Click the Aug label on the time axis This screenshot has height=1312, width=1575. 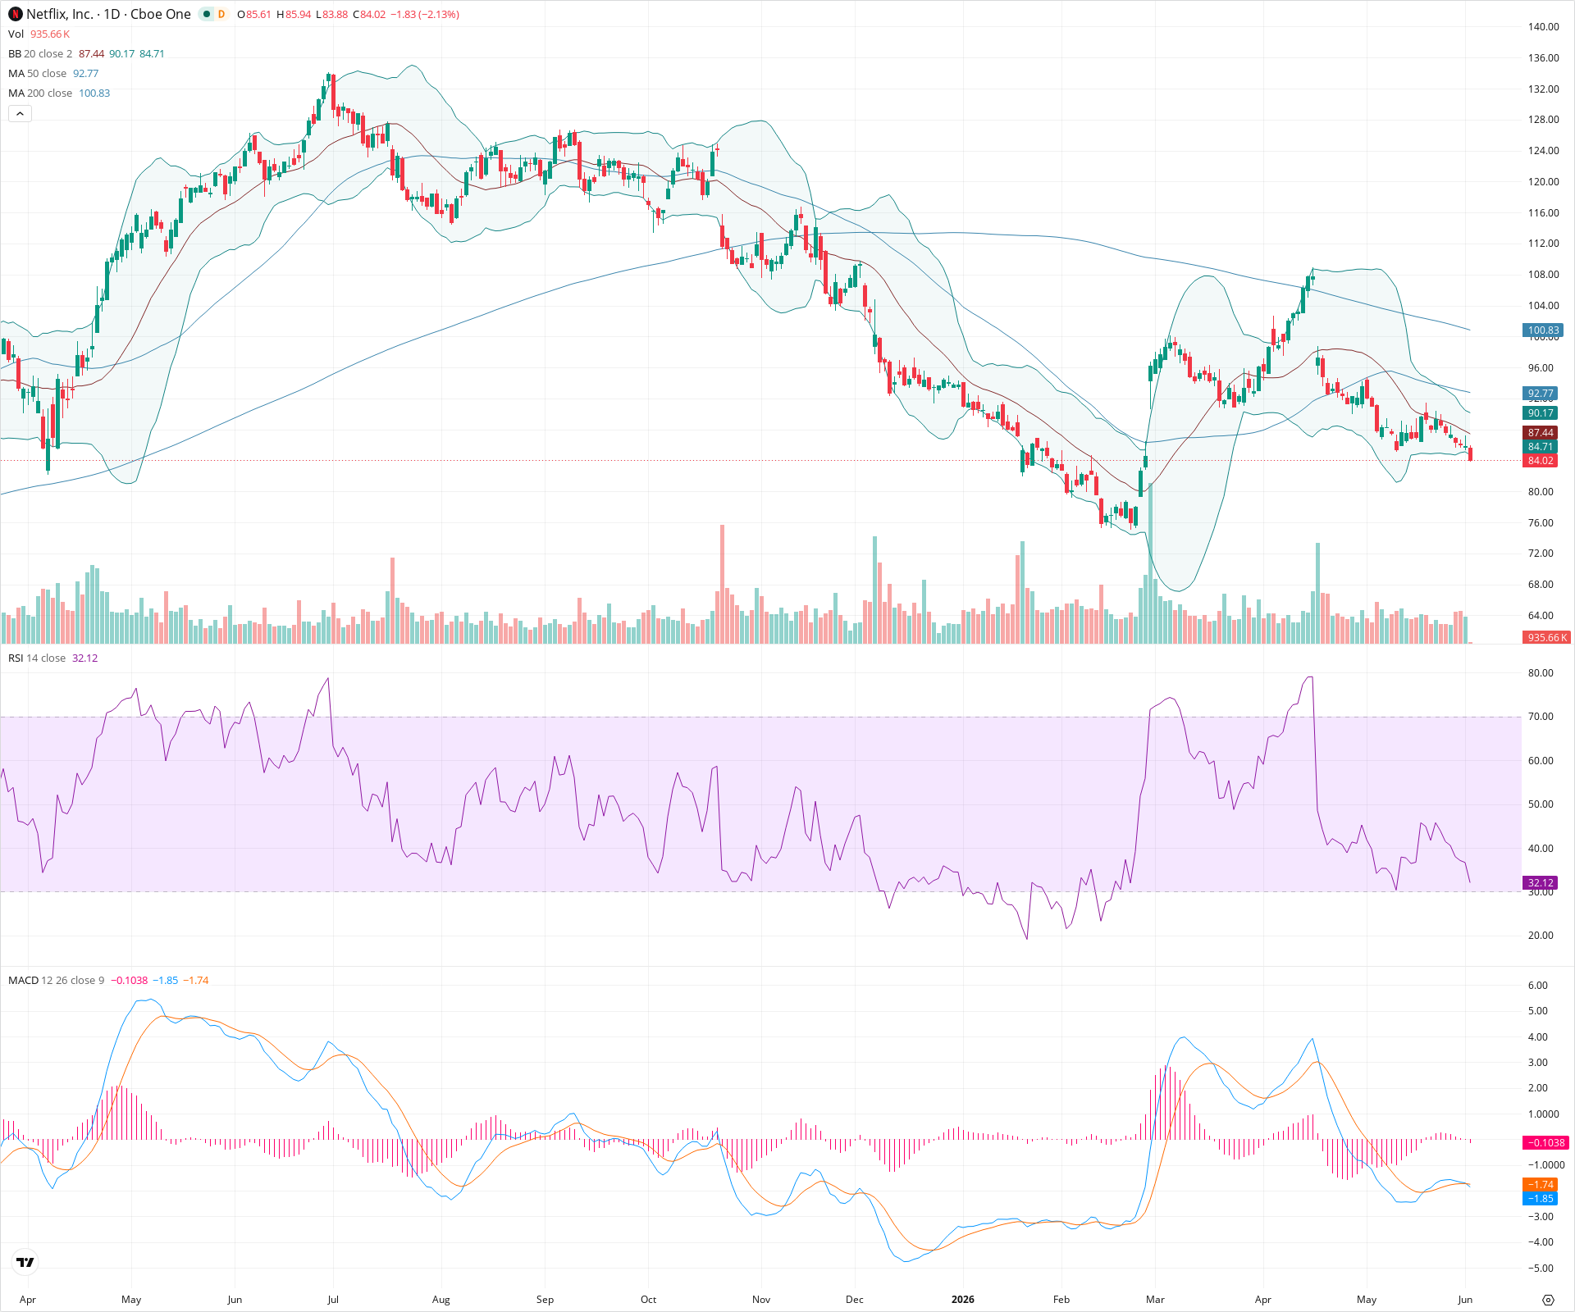tap(441, 1300)
